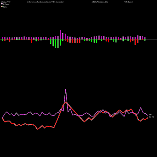Click the '(3day smooth) MunafaSutra(TM) charts for' text
Viewport: 157px width, 157px height.
tap(45, 2)
